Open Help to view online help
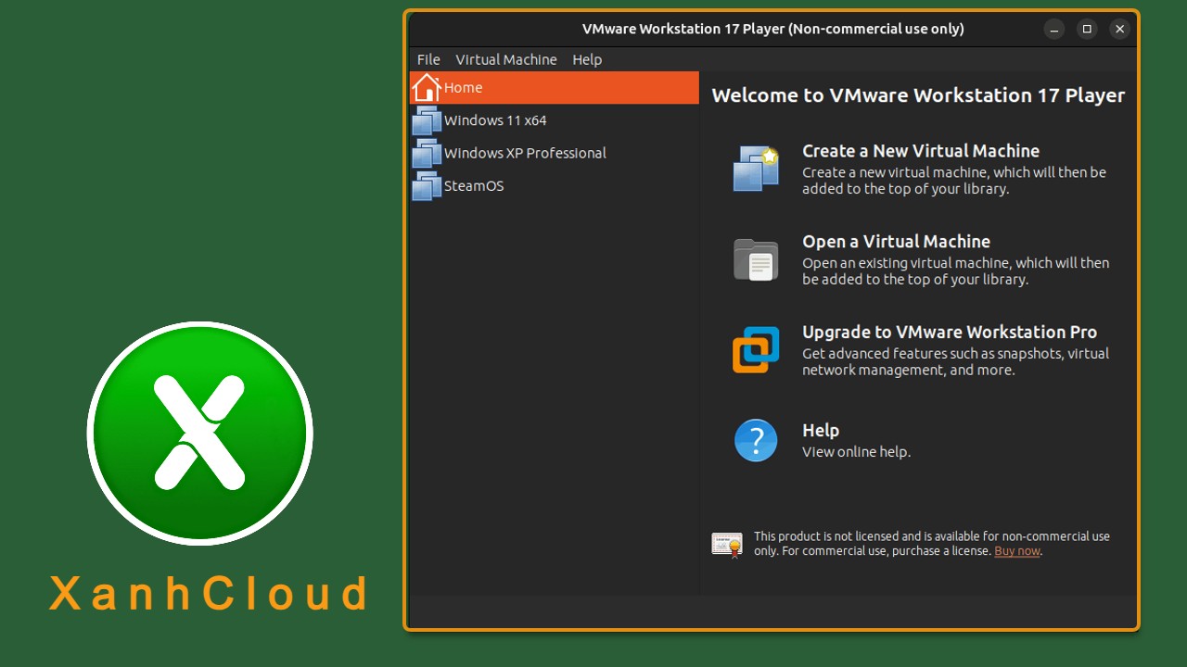Viewport: 1187px width, 667px height. (821, 431)
